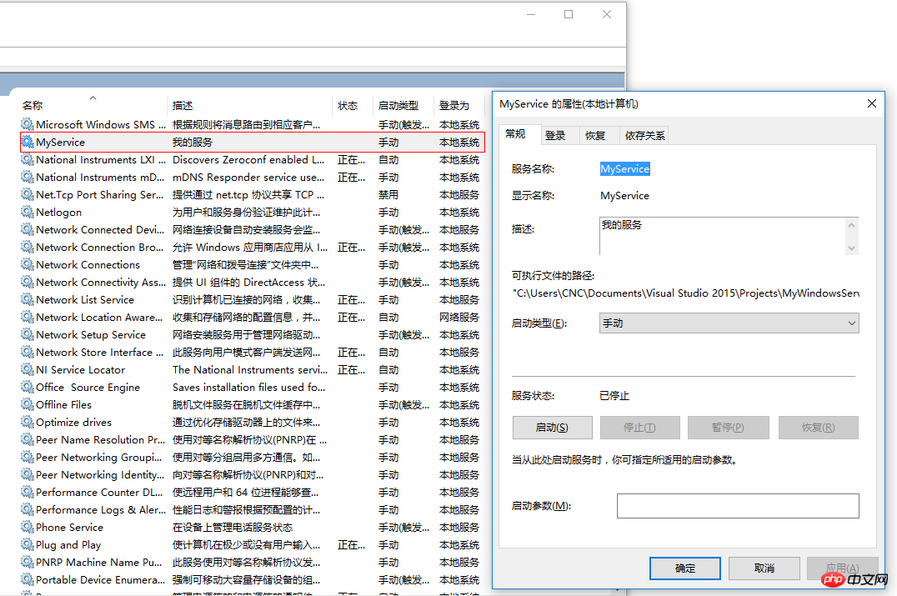The height and width of the screenshot is (596, 897).
Task: Click the 取消 button
Action: 764,568
